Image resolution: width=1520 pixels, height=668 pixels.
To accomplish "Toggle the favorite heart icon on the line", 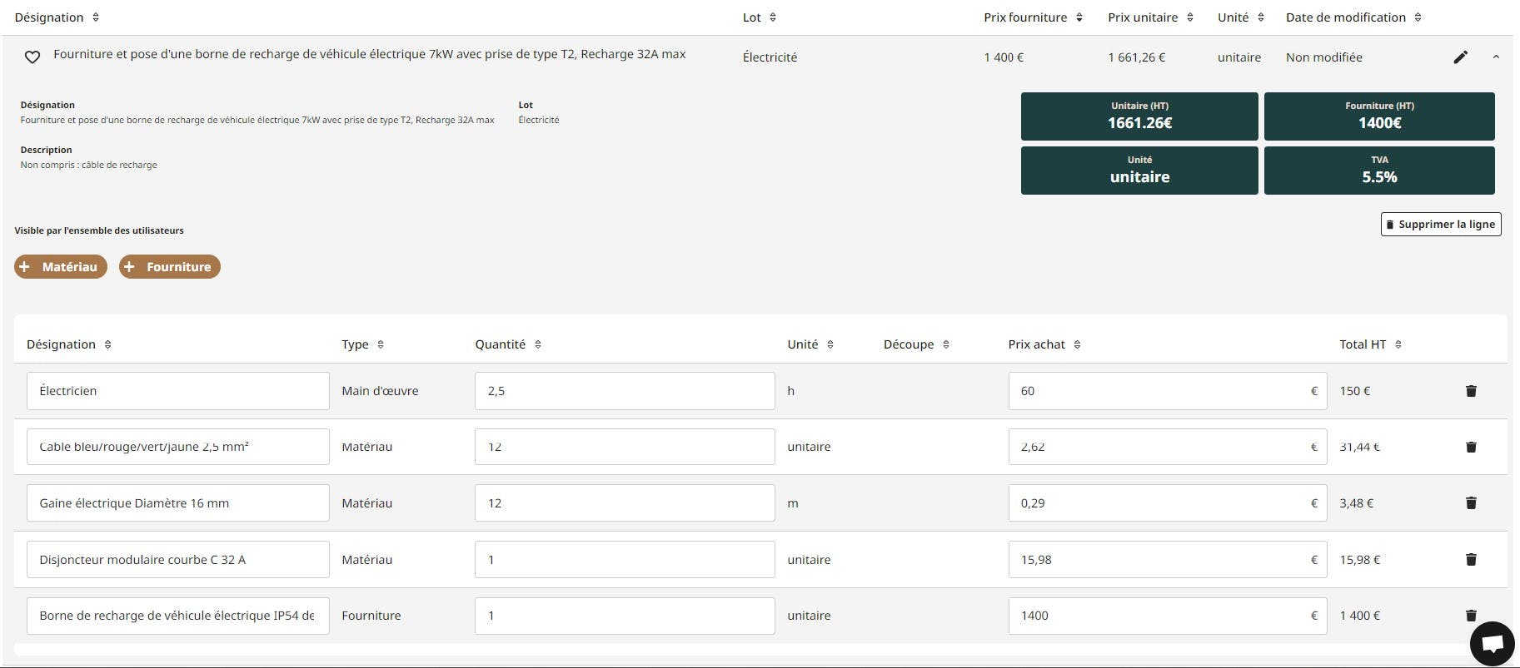I will (32, 57).
